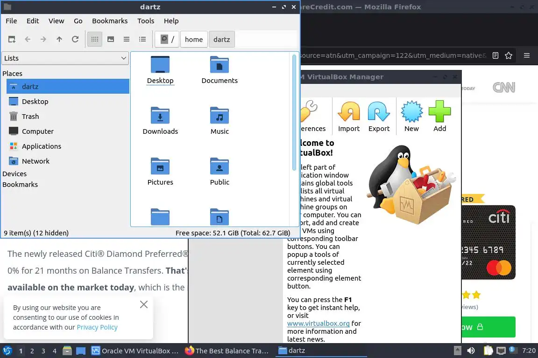538x358 pixels.
Task: Click Import in the VirtualBox Manager toolbar
Action: (348, 117)
